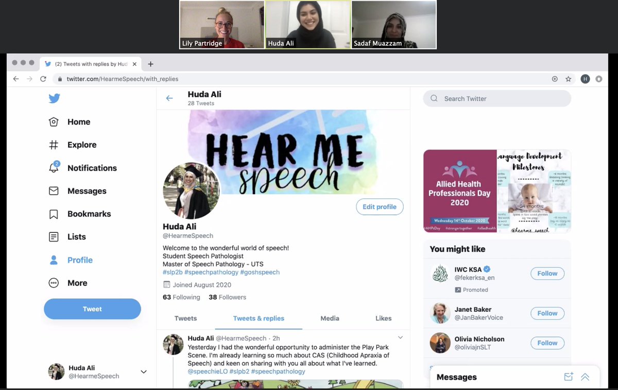Open Messages in the sidebar
The image size is (618, 390).
(78, 191)
